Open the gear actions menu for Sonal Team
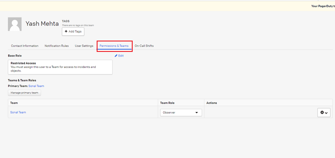Screen dimensions: 335x158 click(324, 112)
